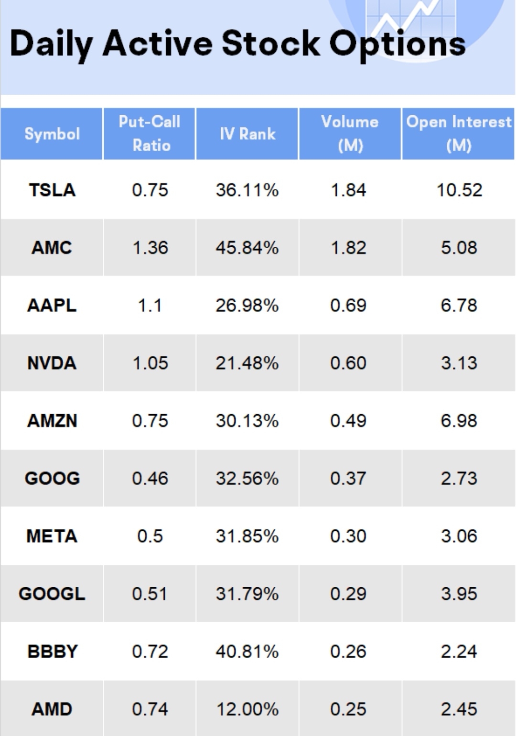Select the Symbol column header
Screen dimensions: 516x736
52,134
